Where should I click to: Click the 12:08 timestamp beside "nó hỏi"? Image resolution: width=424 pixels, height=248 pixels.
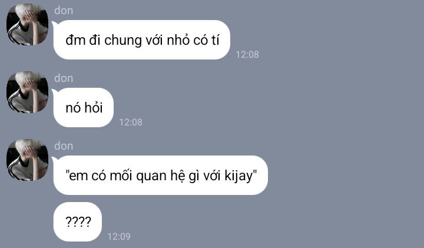tap(131, 123)
